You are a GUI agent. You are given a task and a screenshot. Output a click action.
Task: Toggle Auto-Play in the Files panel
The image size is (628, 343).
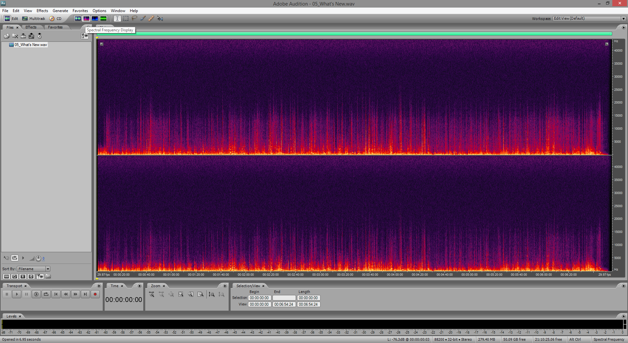coord(6,258)
